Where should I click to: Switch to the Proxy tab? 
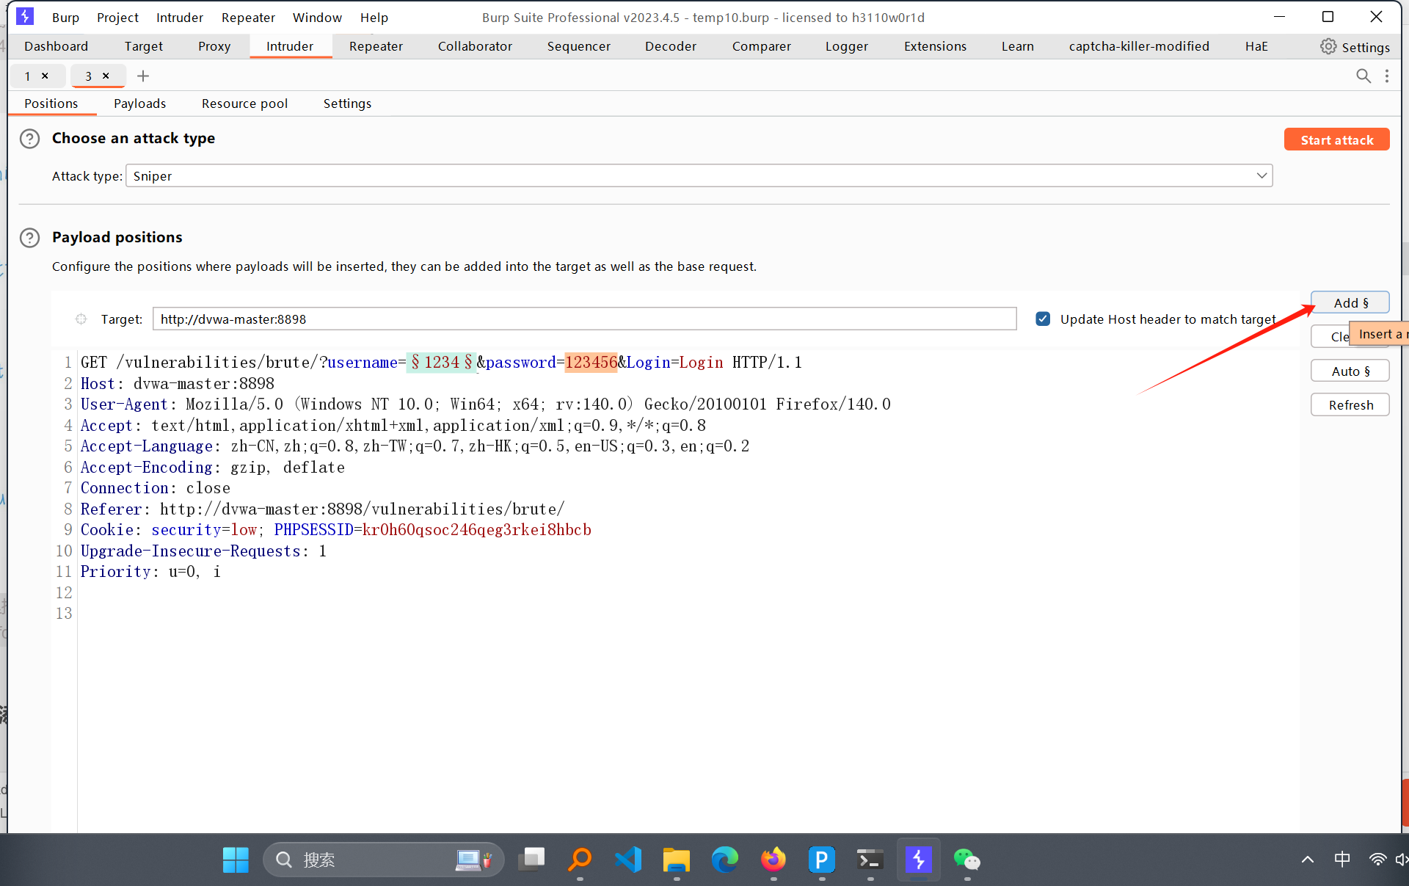(214, 46)
